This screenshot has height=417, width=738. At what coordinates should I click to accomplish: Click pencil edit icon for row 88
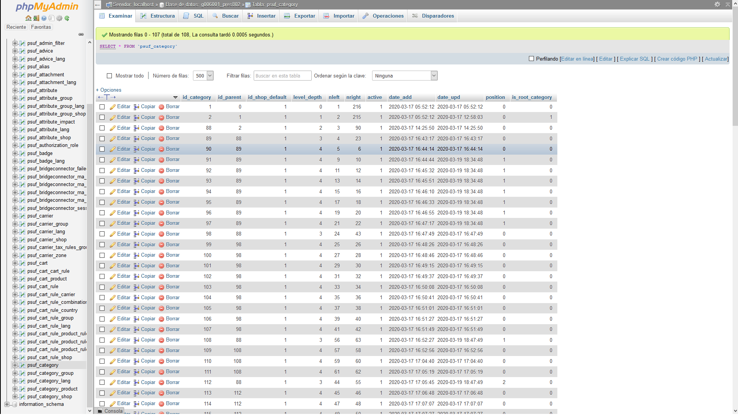(x=113, y=128)
